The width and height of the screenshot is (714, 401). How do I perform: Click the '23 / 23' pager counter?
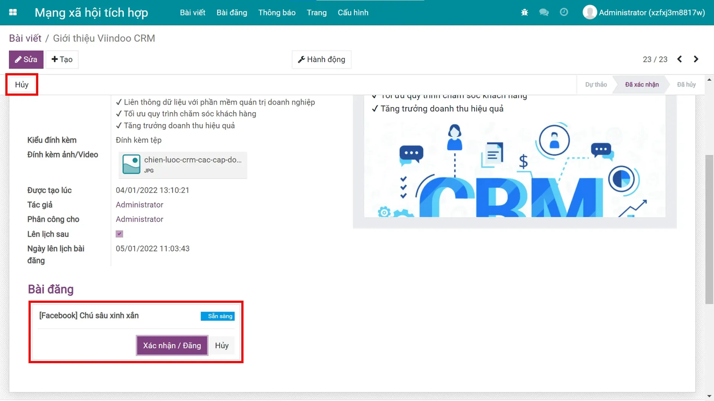pos(655,59)
